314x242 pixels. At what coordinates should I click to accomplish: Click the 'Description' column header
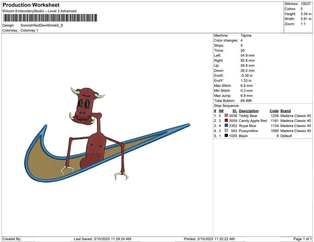[249, 111]
